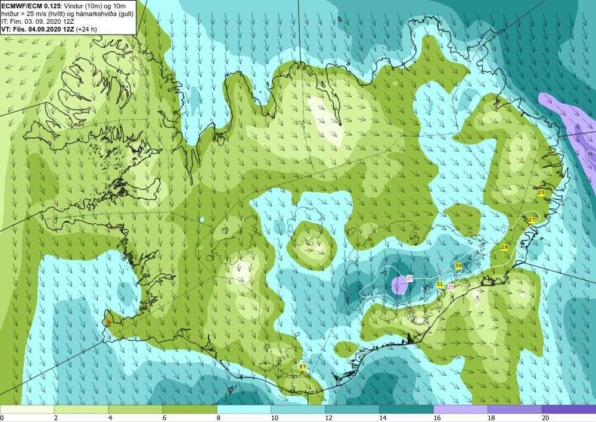This screenshot has height=422, width=596.
Task: Click the pink '25' label next to yellow 31
Action: (451, 287)
